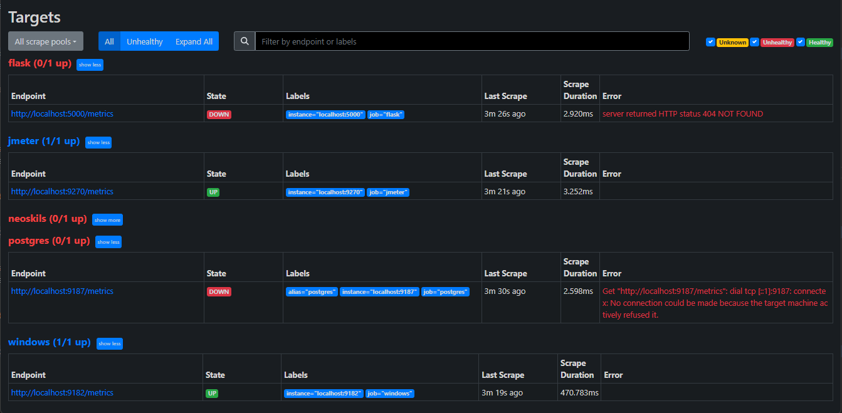842x413 pixels.
Task: Click the Expand All button
Action: point(194,41)
